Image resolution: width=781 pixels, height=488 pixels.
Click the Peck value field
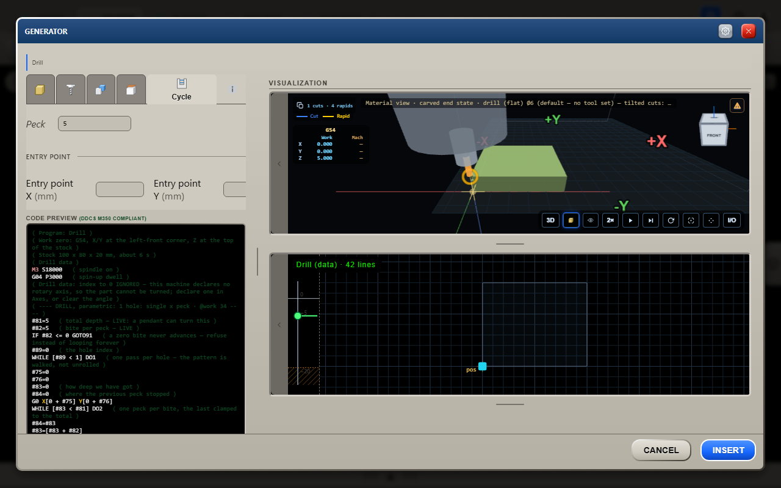tap(95, 123)
